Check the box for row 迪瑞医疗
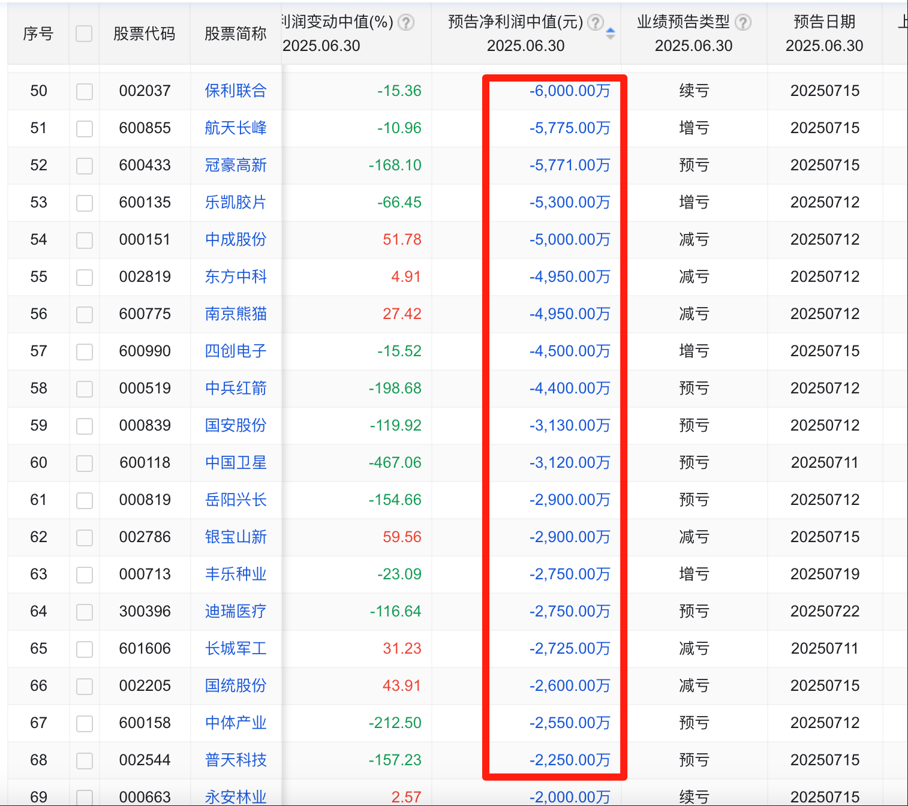This screenshot has width=908, height=806. [x=85, y=612]
